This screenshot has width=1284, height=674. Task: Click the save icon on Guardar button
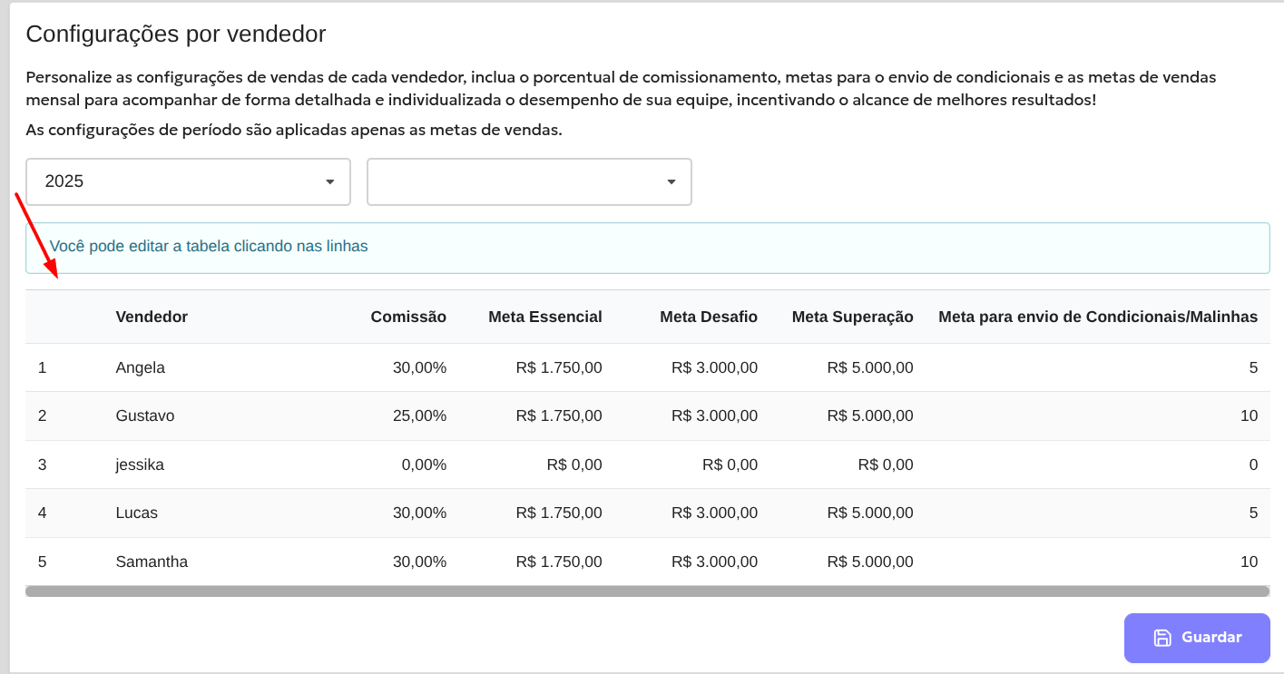(1161, 638)
